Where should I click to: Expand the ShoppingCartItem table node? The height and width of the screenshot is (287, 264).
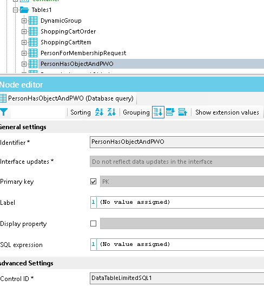click(24, 42)
